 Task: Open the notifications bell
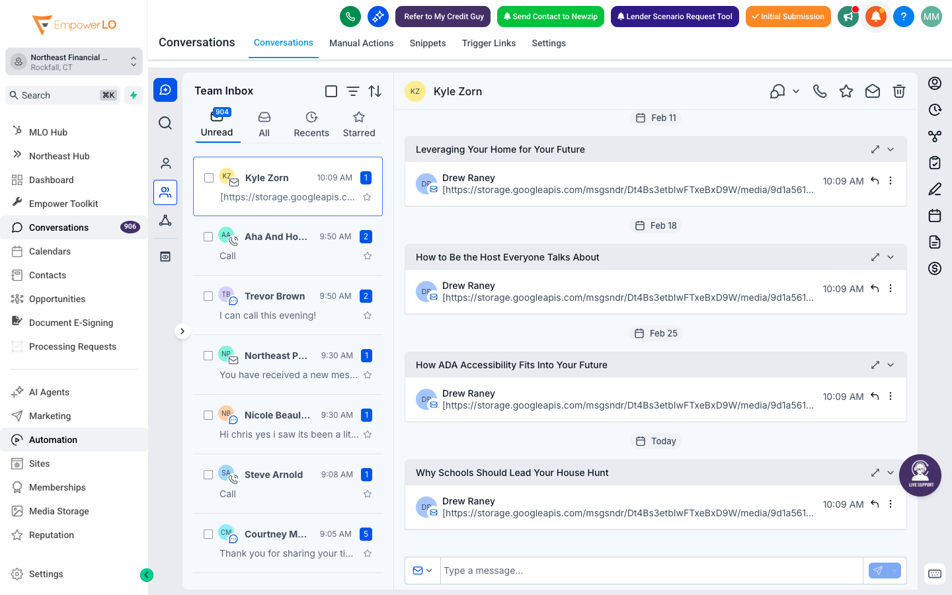pyautogui.click(x=875, y=17)
